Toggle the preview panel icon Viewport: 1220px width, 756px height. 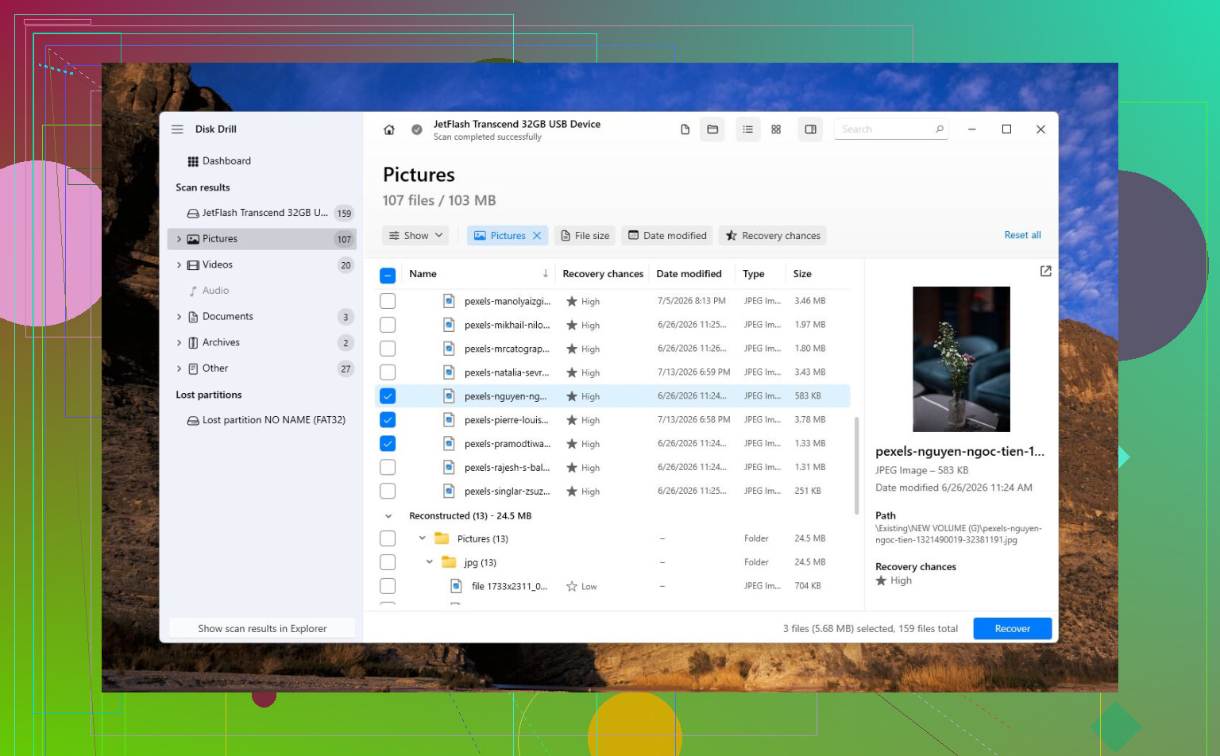point(811,129)
